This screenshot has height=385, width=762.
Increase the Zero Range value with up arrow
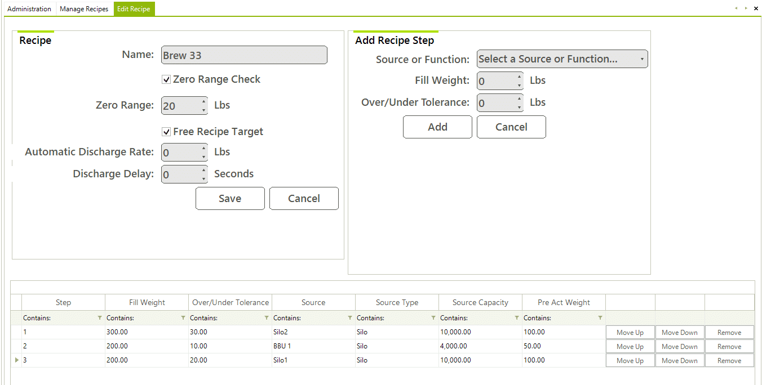point(203,101)
